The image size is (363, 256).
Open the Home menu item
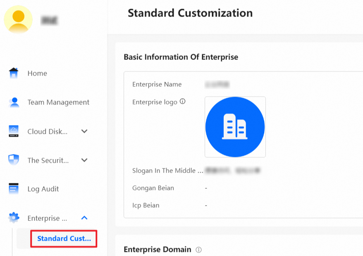point(37,73)
